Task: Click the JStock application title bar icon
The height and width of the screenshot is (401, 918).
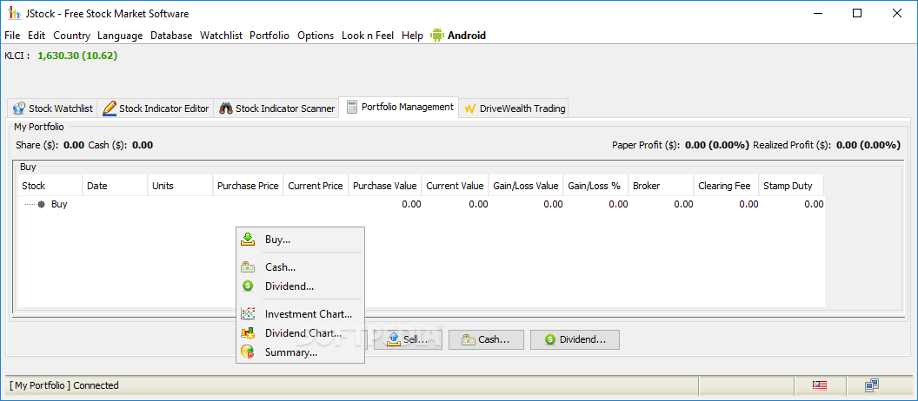Action: point(14,13)
